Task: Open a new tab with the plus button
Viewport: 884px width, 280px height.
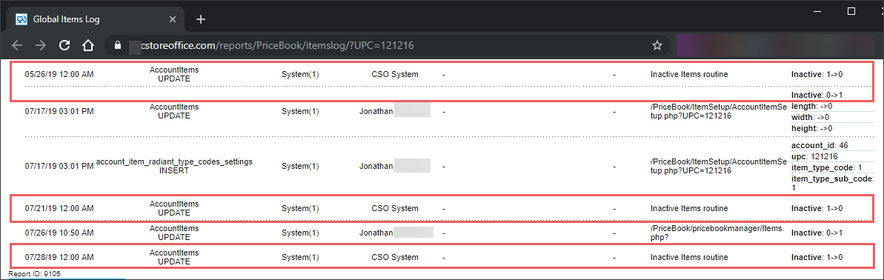Action: pyautogui.click(x=201, y=19)
